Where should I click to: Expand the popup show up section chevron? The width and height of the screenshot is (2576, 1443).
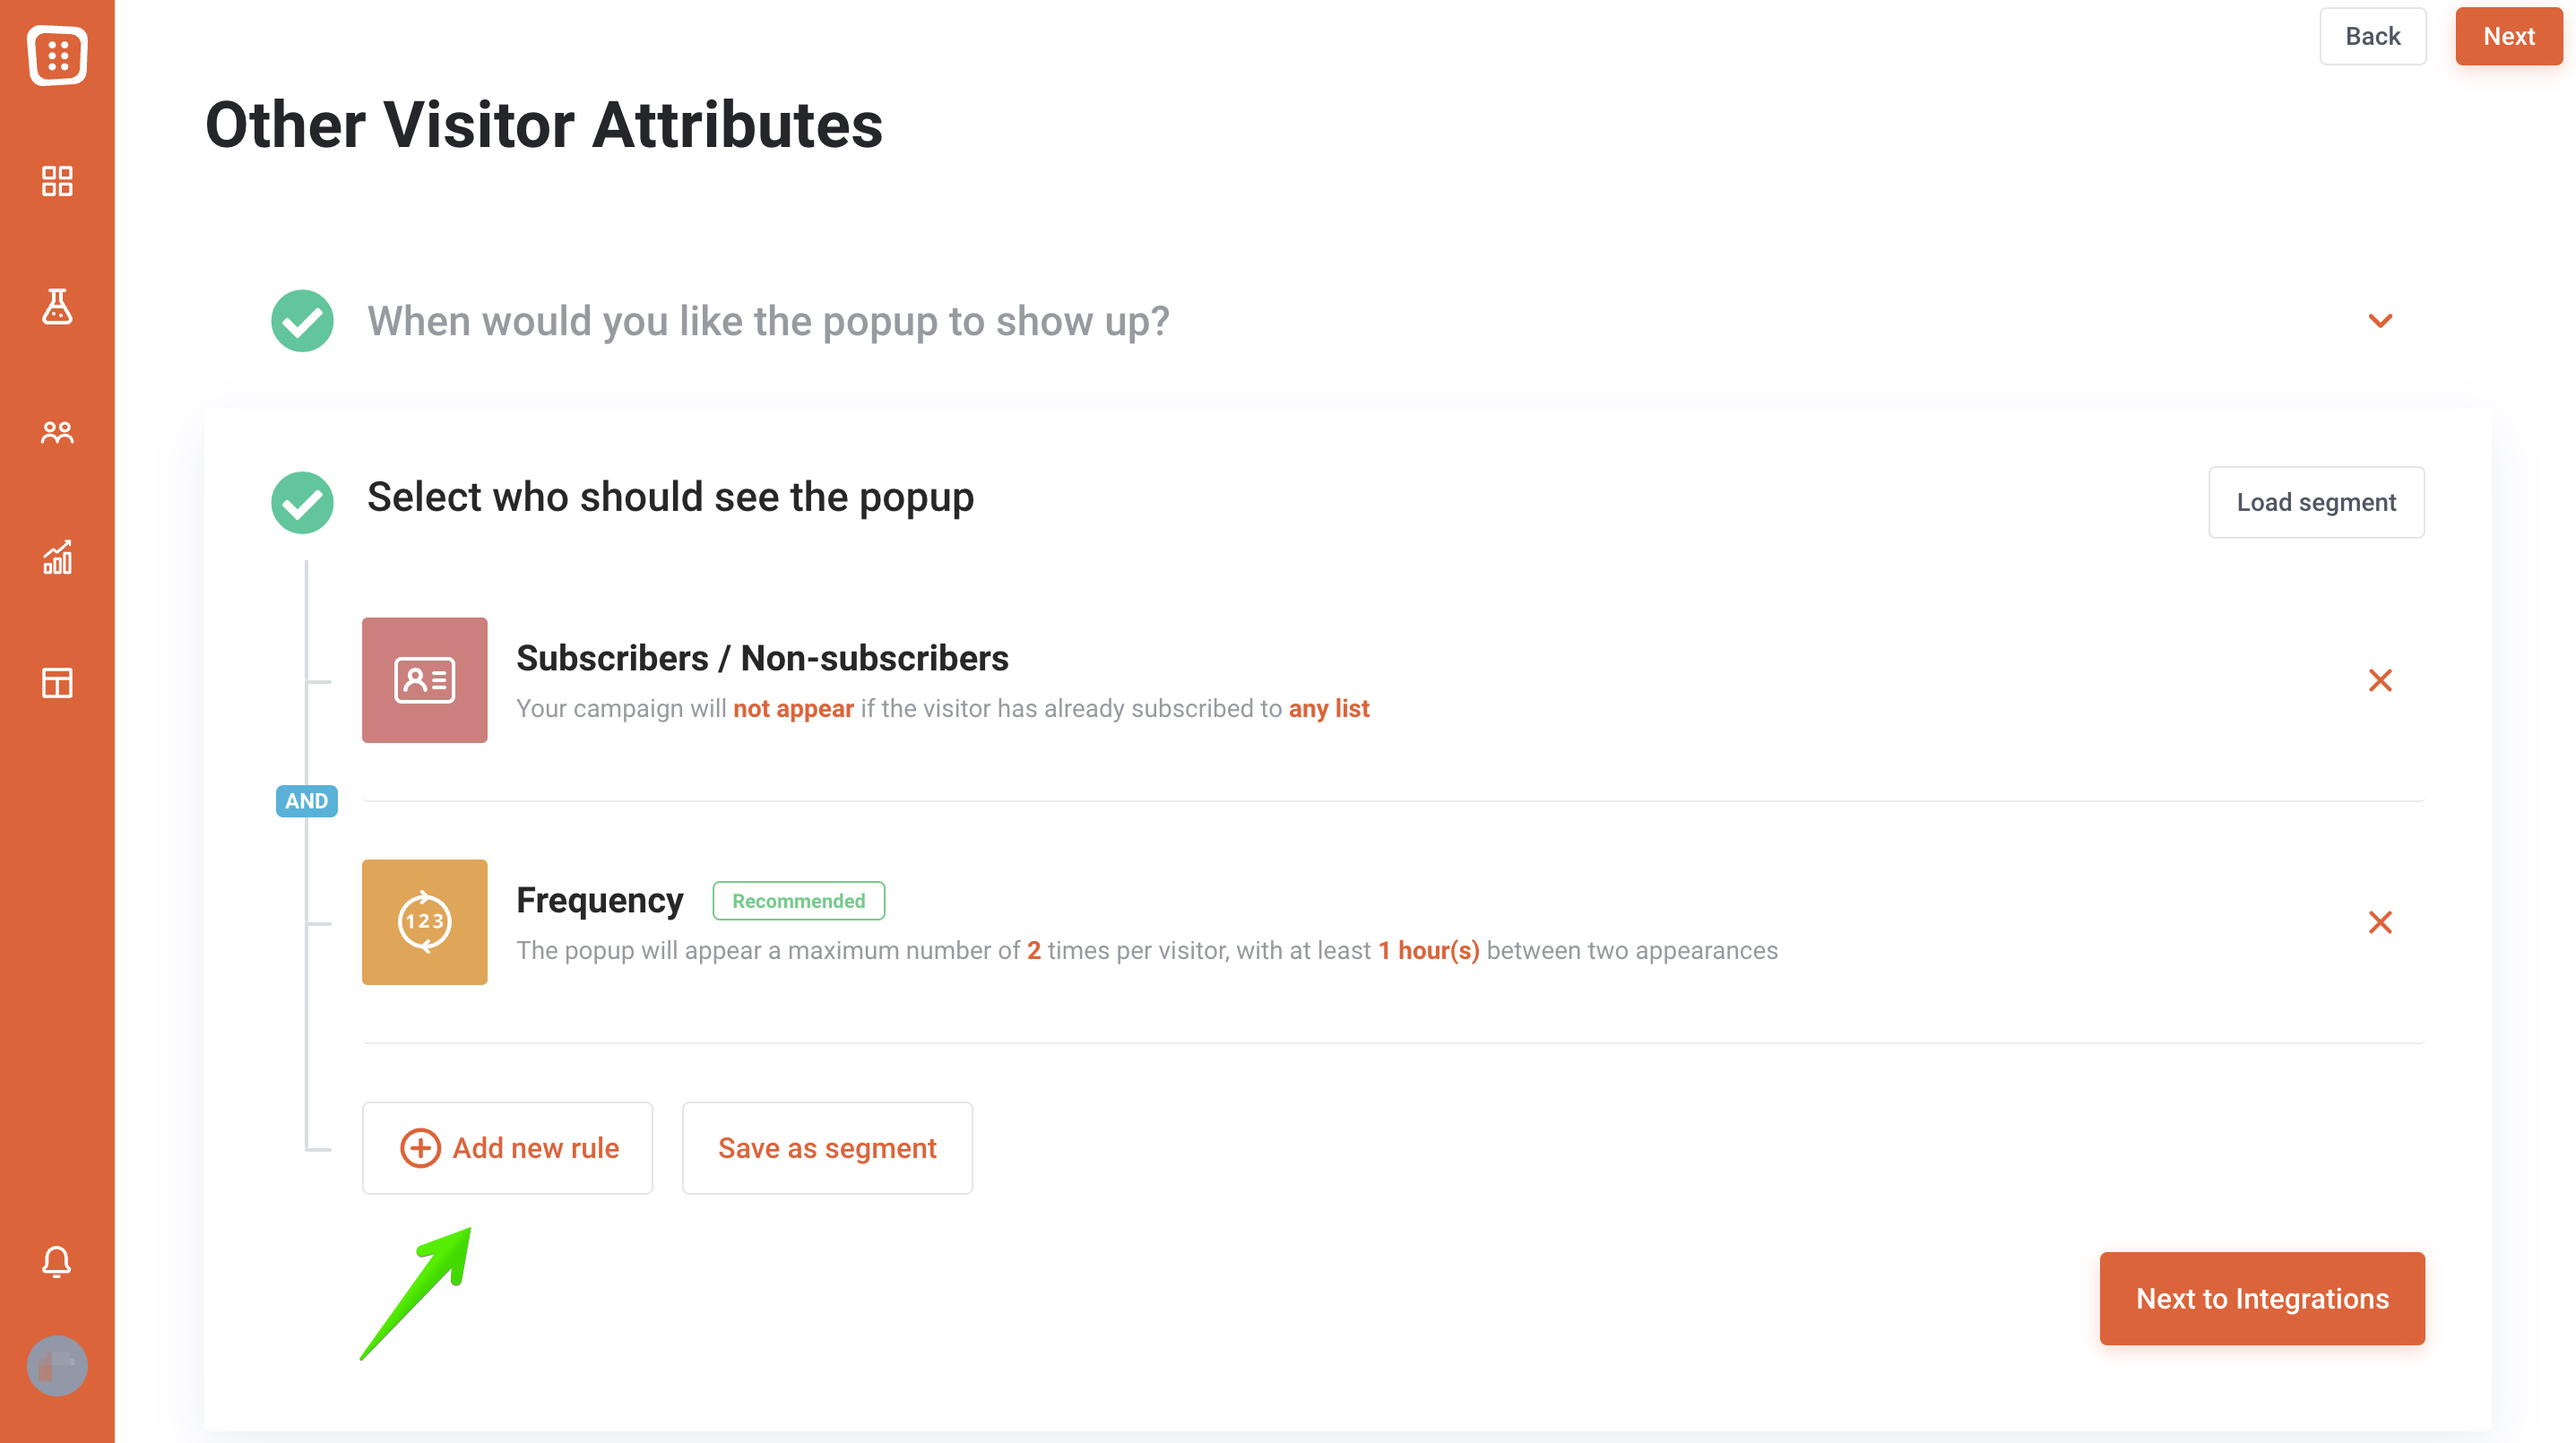[2380, 321]
